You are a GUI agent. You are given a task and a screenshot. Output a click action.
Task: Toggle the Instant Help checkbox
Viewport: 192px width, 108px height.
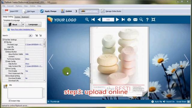pyautogui.click(x=10, y=101)
